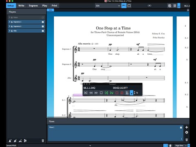Switch to Write mode
This screenshot has height=147, width=196.
(x=21, y=6)
